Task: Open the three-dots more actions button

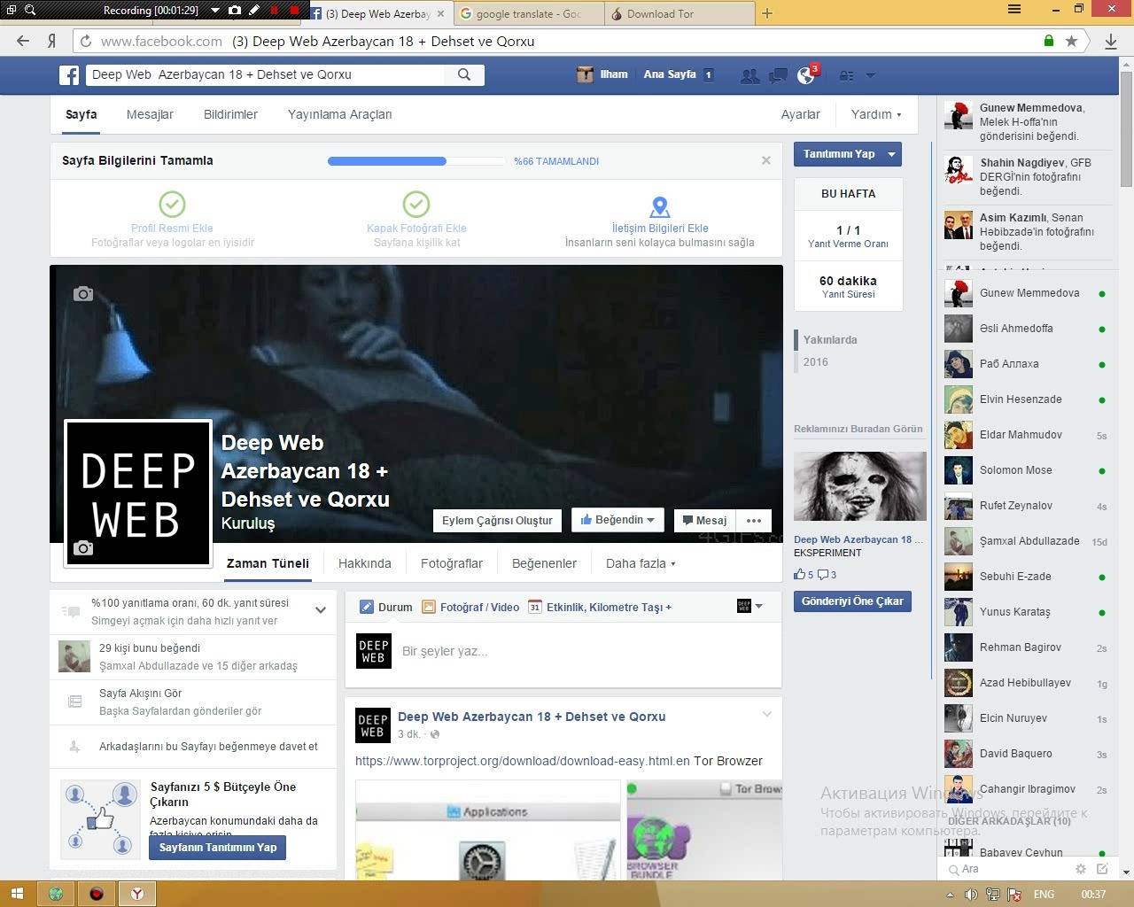Action: [x=754, y=520]
